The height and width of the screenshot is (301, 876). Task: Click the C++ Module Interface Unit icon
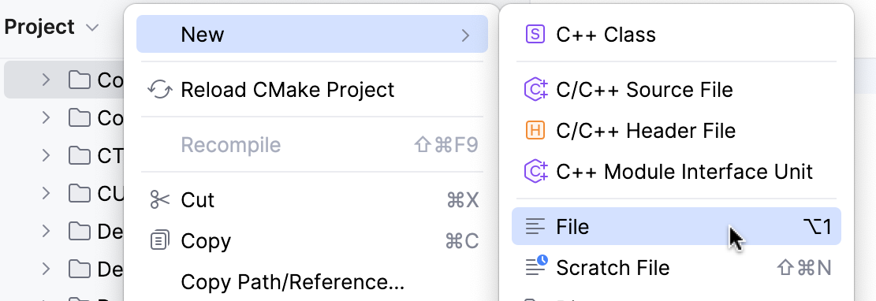[x=535, y=172]
